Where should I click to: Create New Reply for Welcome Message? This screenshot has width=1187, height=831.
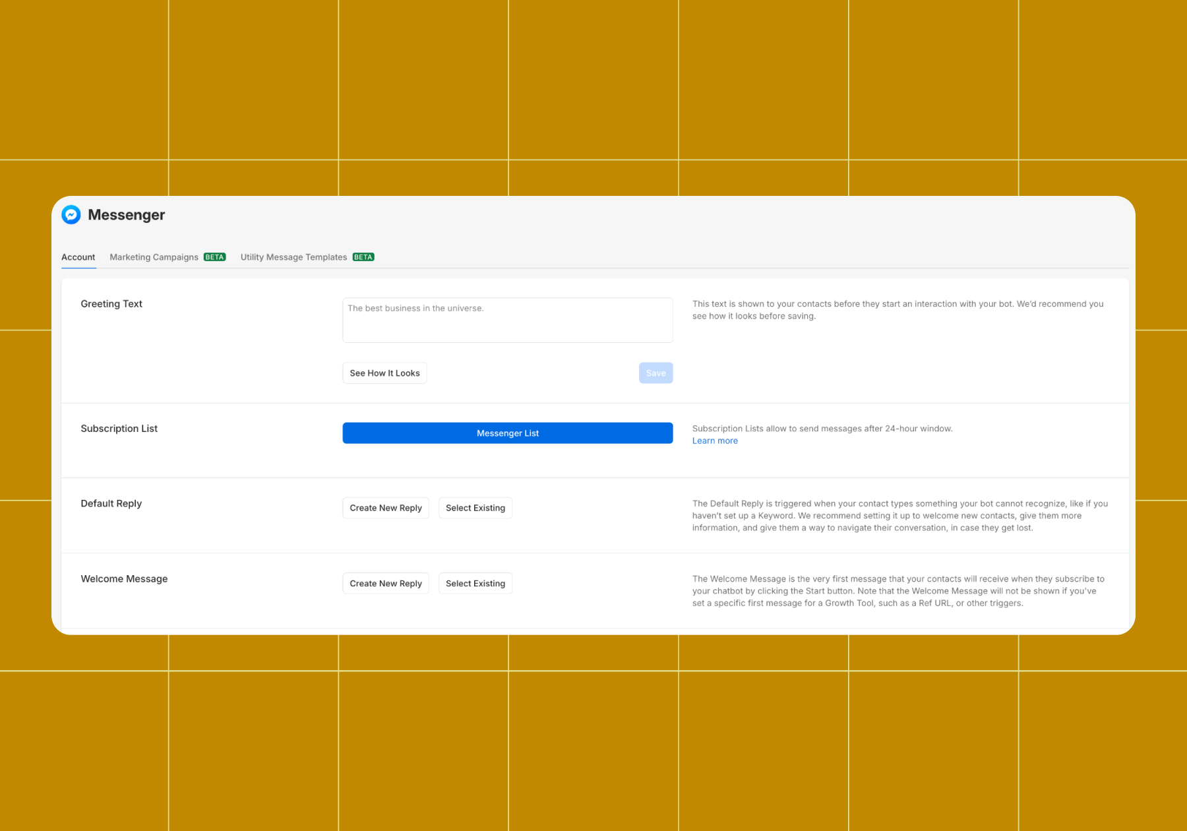tap(386, 584)
